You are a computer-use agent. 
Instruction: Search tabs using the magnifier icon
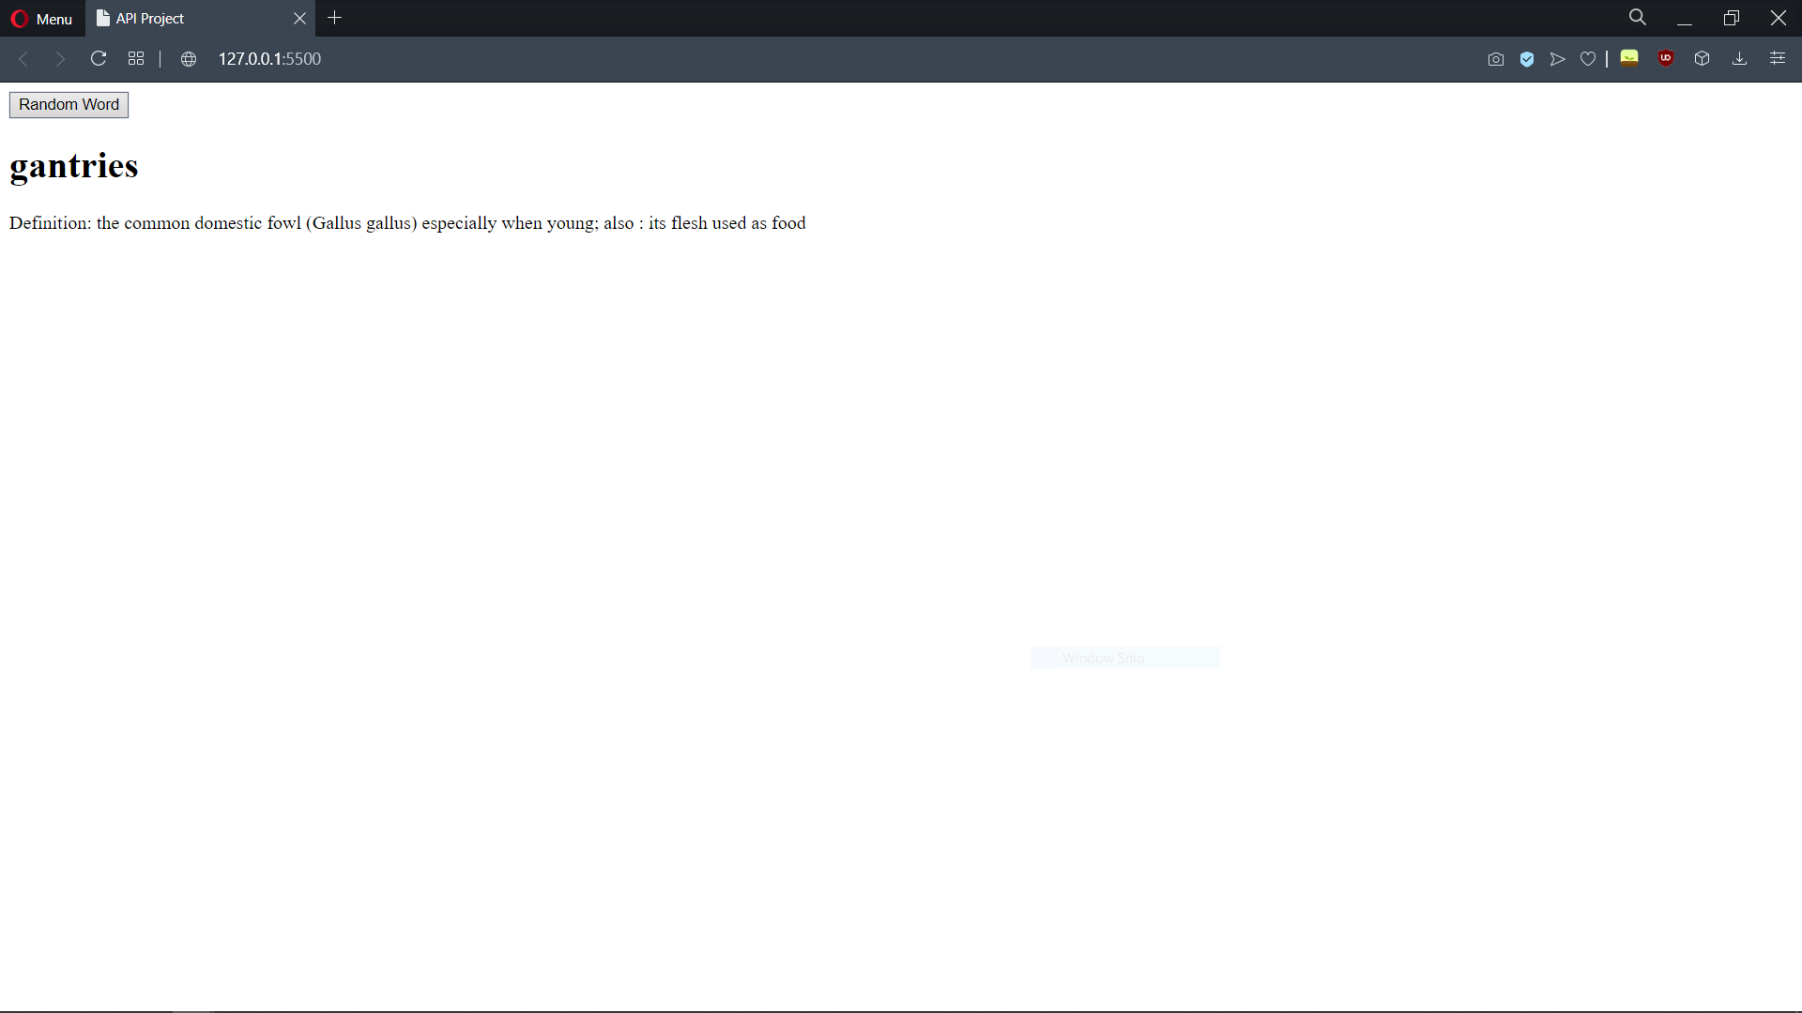pos(1638,18)
